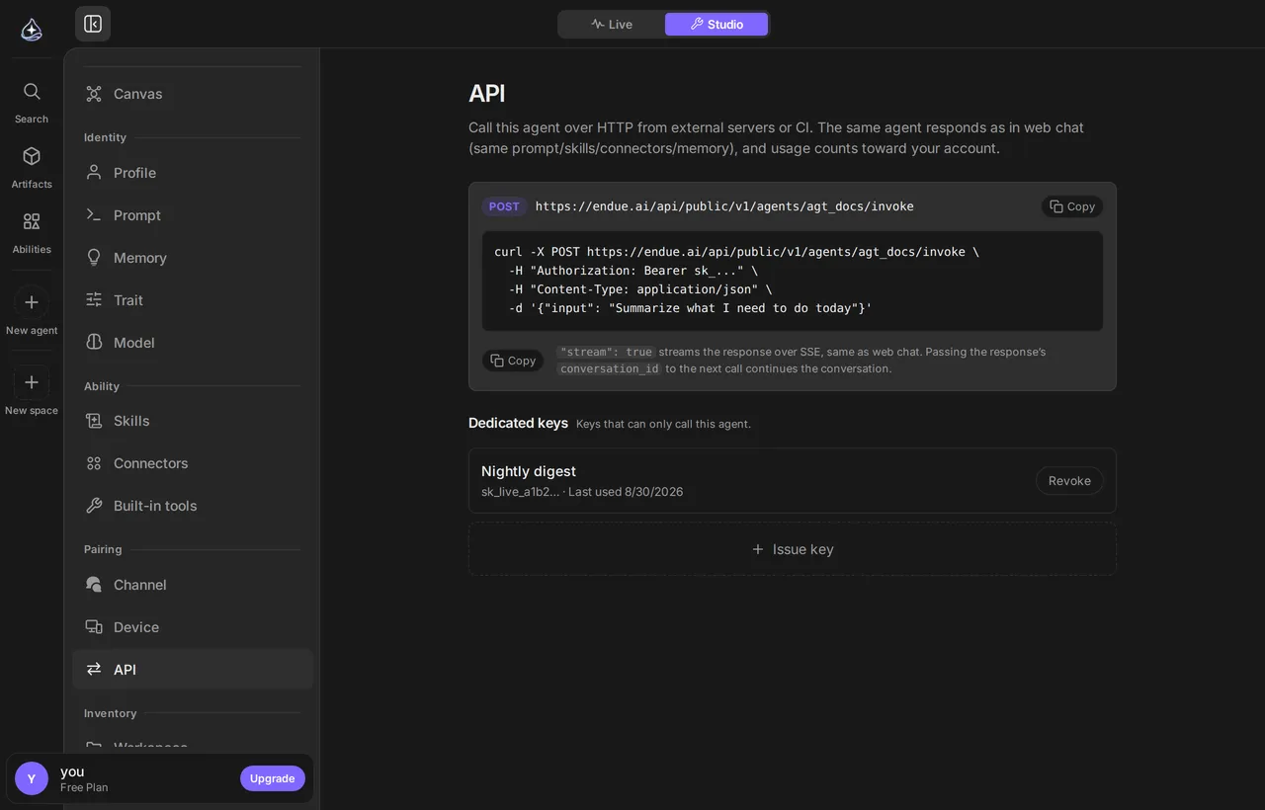
Task: Click the API page heading
Action: tap(486, 94)
